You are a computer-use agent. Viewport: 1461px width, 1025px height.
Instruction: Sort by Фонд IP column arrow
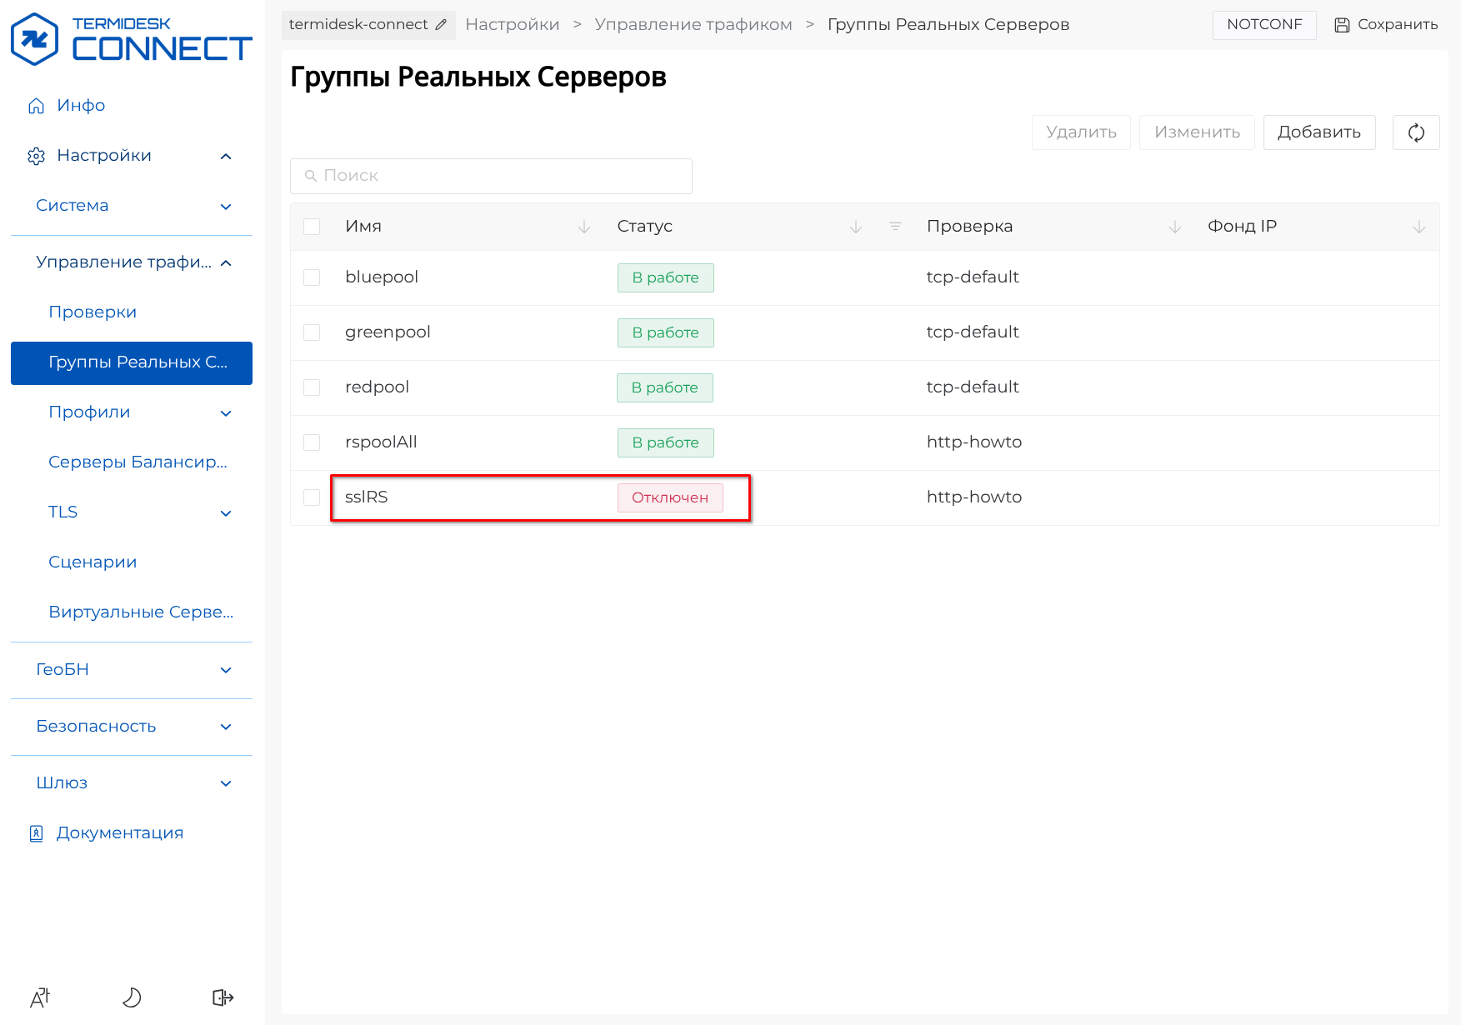[1418, 227]
